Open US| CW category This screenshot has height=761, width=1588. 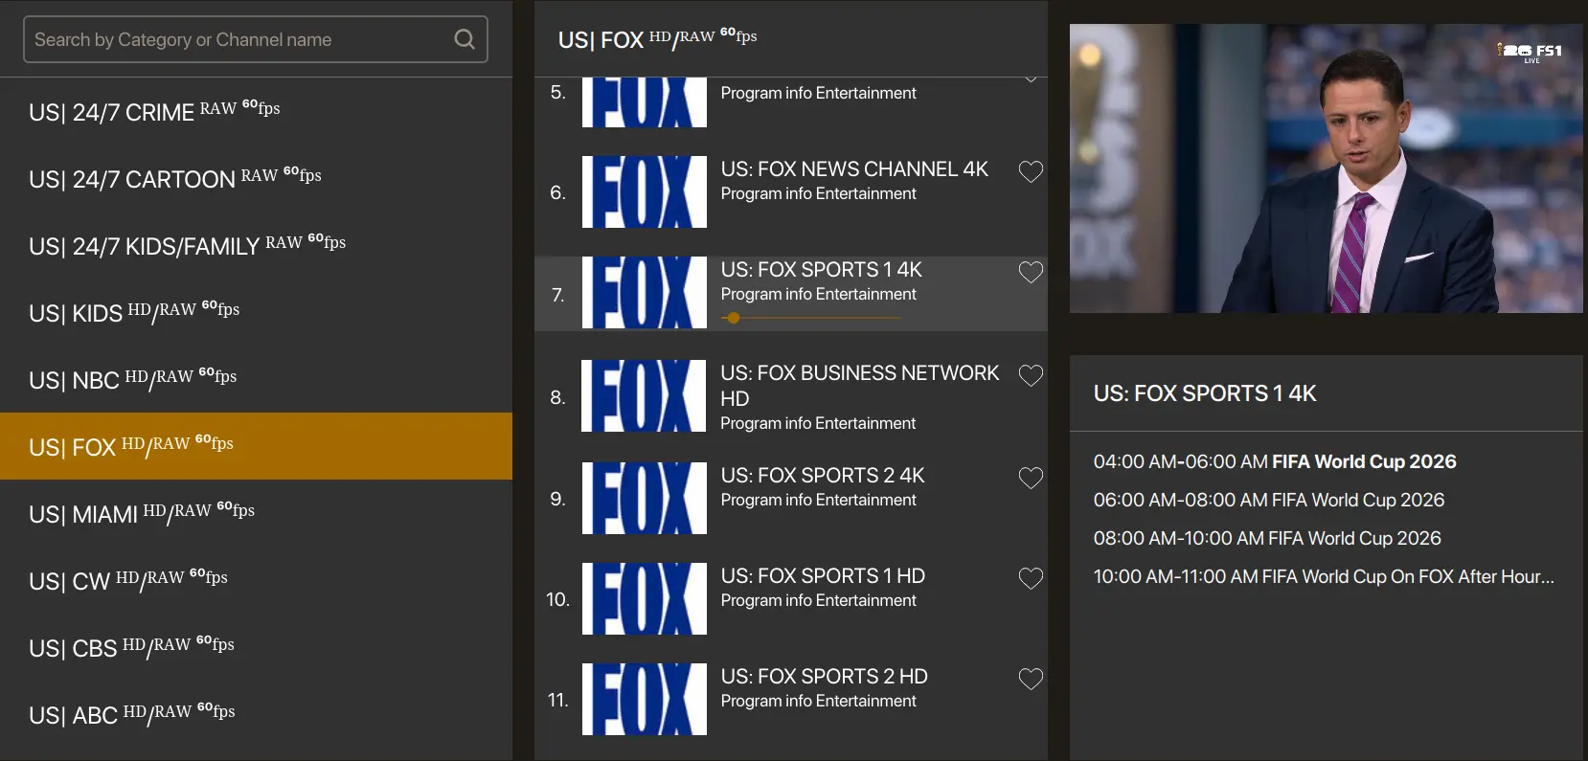click(256, 581)
